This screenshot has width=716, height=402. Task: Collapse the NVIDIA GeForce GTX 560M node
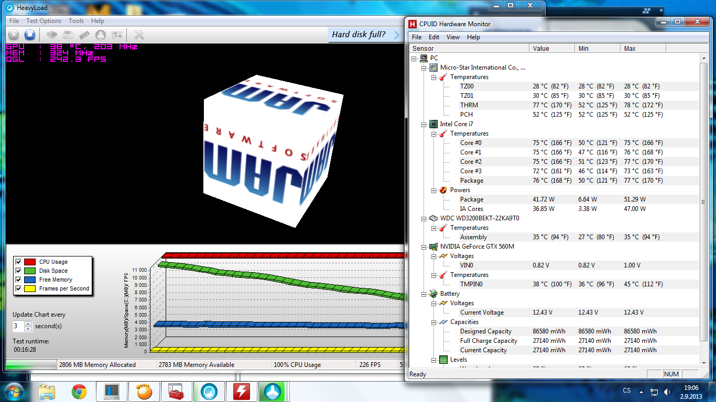coord(424,247)
